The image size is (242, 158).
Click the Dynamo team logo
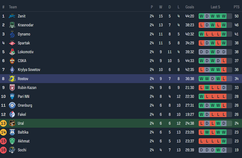click(x=12, y=34)
